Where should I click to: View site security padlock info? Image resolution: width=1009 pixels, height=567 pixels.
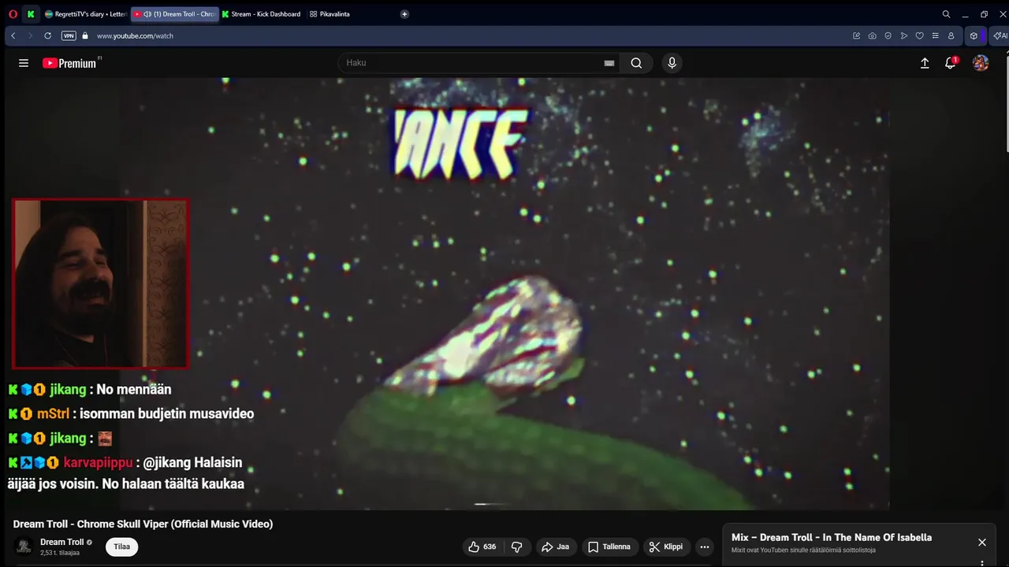pos(85,35)
